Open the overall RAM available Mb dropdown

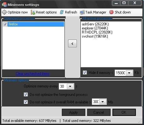coord(103,102)
